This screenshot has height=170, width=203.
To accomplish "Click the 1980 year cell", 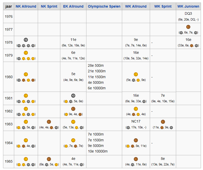I will tap(9, 77).
